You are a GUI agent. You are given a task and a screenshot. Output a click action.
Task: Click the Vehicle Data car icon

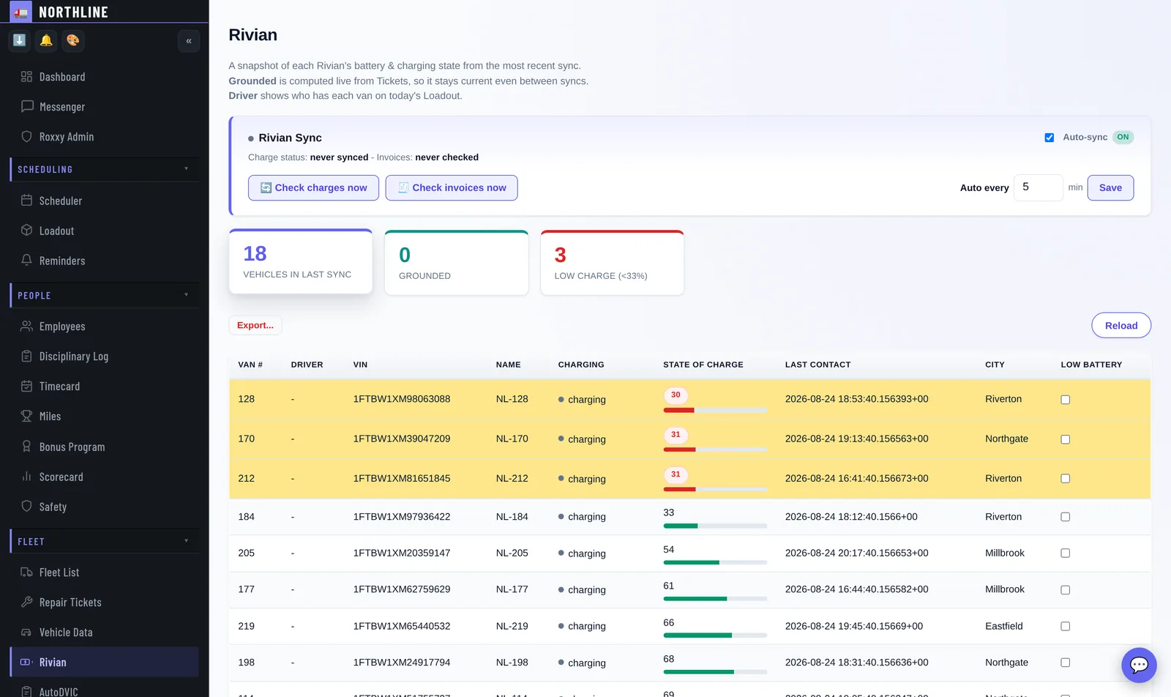point(27,633)
